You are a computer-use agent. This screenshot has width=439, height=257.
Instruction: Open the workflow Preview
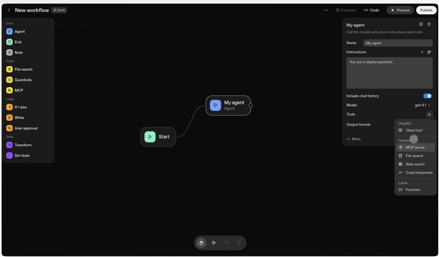click(x=400, y=10)
